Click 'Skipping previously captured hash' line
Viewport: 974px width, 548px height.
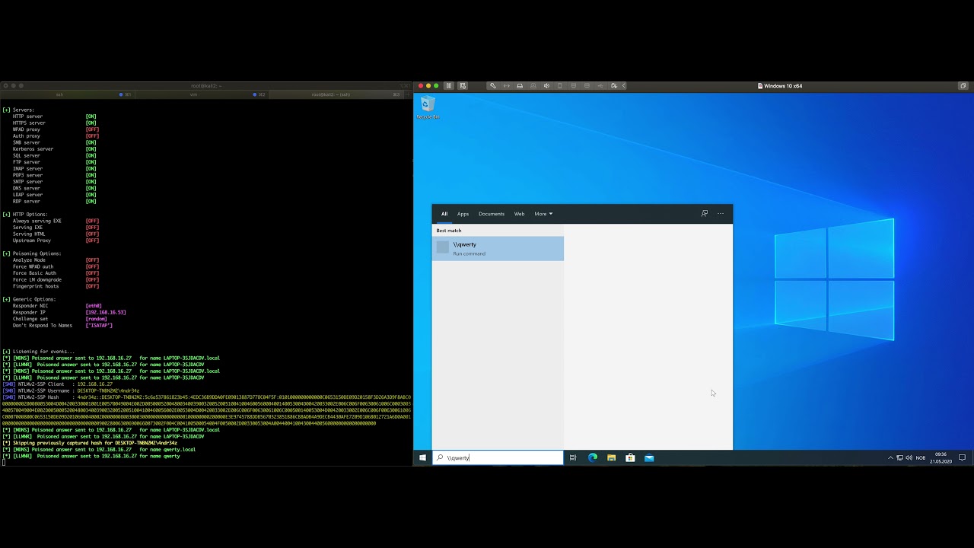90,443
